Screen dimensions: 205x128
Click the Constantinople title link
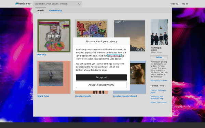(83, 96)
